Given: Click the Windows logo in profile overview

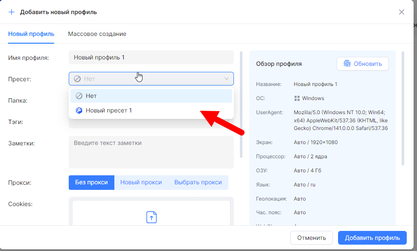Looking at the screenshot, I should click(297, 98).
